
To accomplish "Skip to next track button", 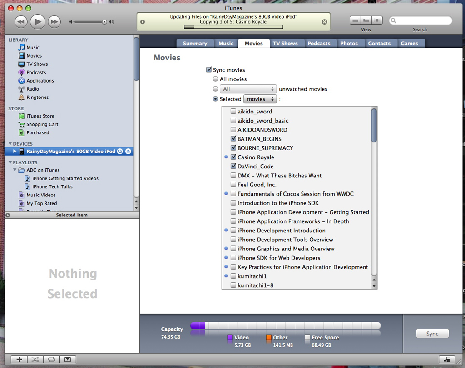I will 54,22.
